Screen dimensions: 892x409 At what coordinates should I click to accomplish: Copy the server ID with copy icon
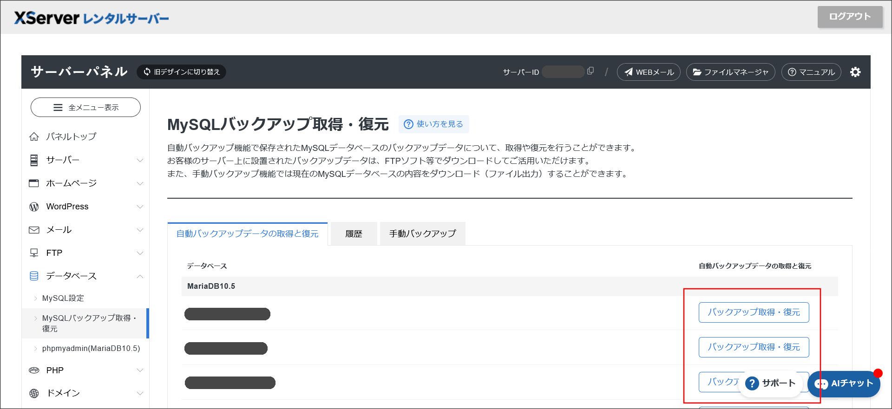tap(590, 71)
